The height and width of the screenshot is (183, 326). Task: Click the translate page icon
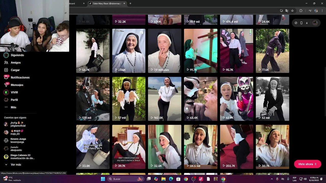coord(287,11)
